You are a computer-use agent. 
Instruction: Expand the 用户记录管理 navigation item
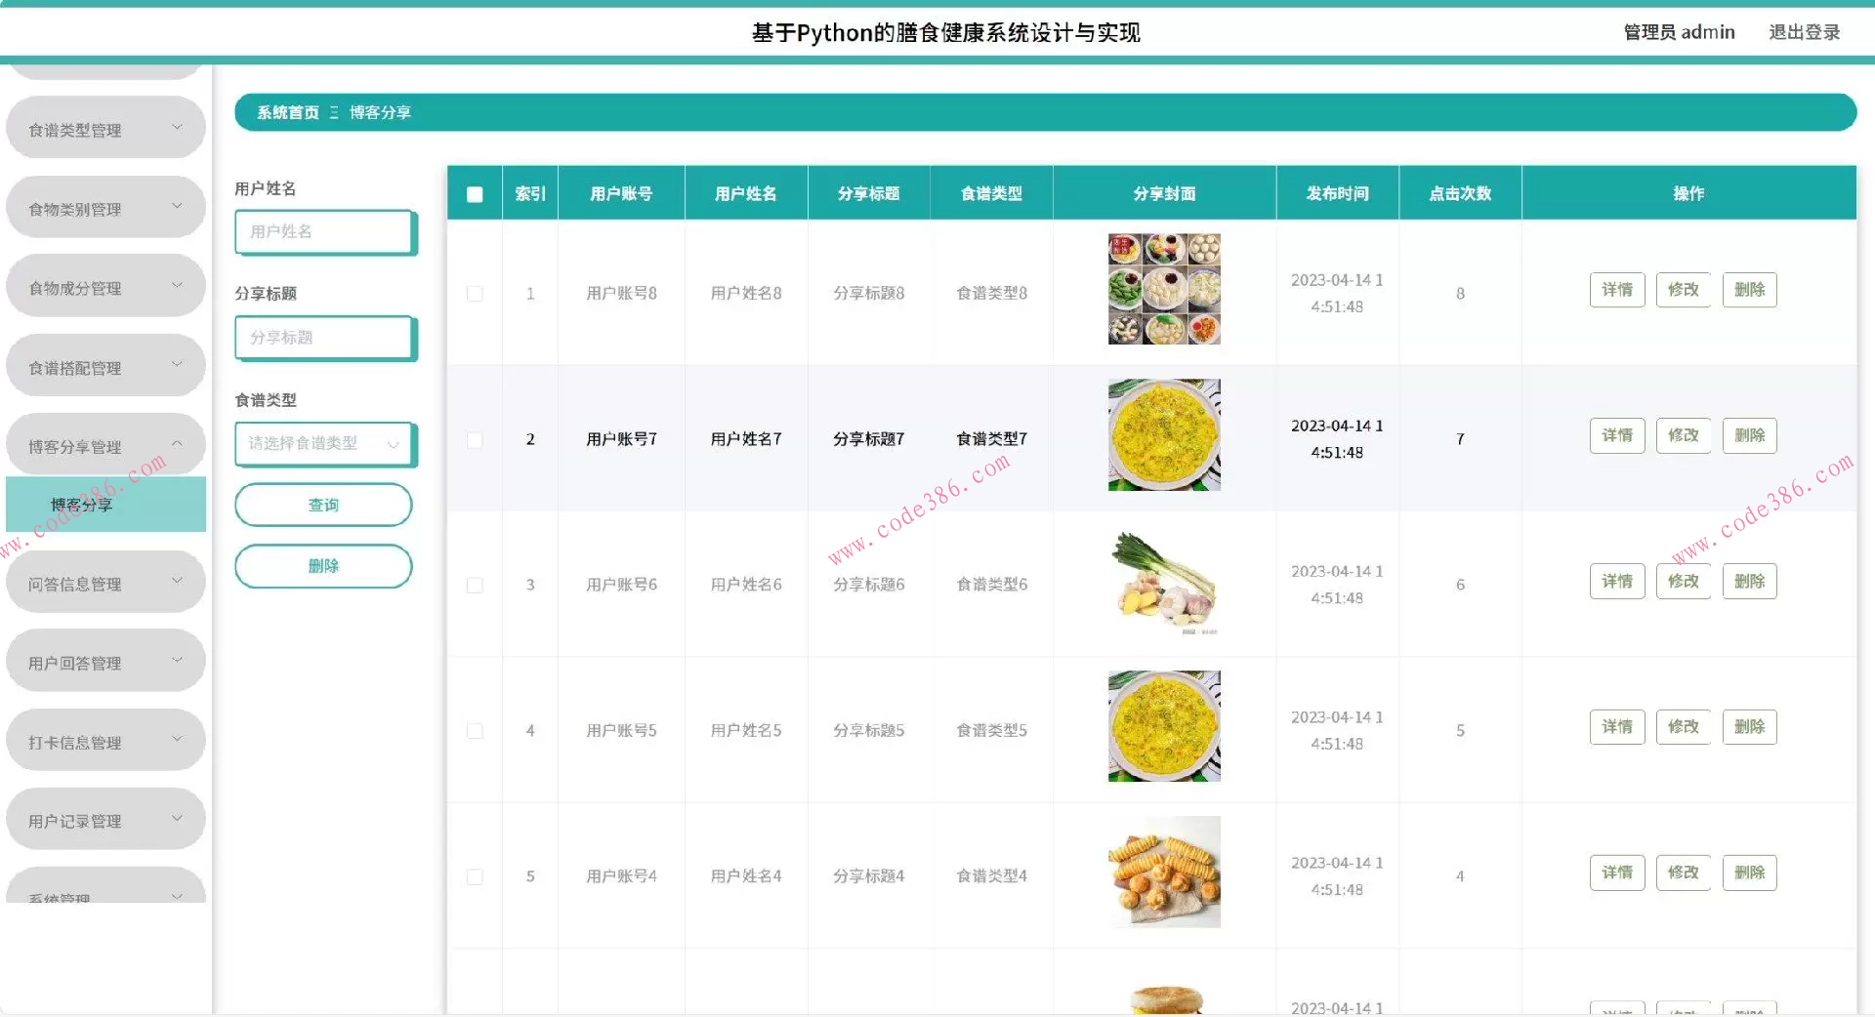coord(105,819)
